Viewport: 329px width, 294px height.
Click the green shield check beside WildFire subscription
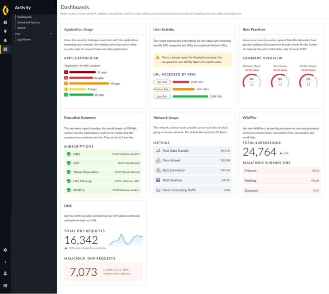coord(69,190)
